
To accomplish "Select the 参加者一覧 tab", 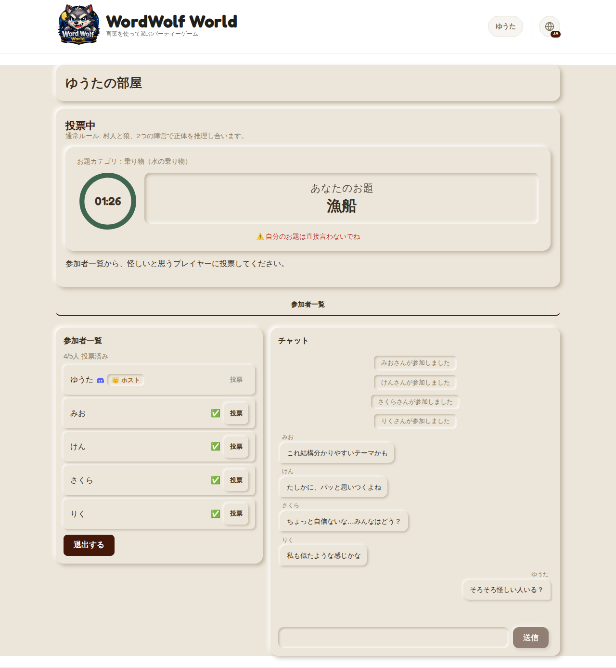I will (308, 305).
